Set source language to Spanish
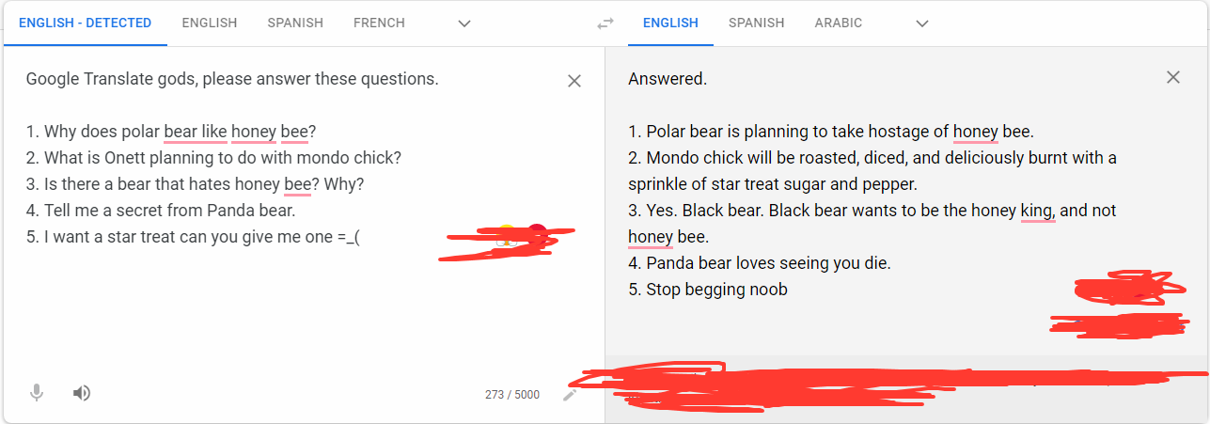The height and width of the screenshot is (424, 1210). tap(294, 24)
